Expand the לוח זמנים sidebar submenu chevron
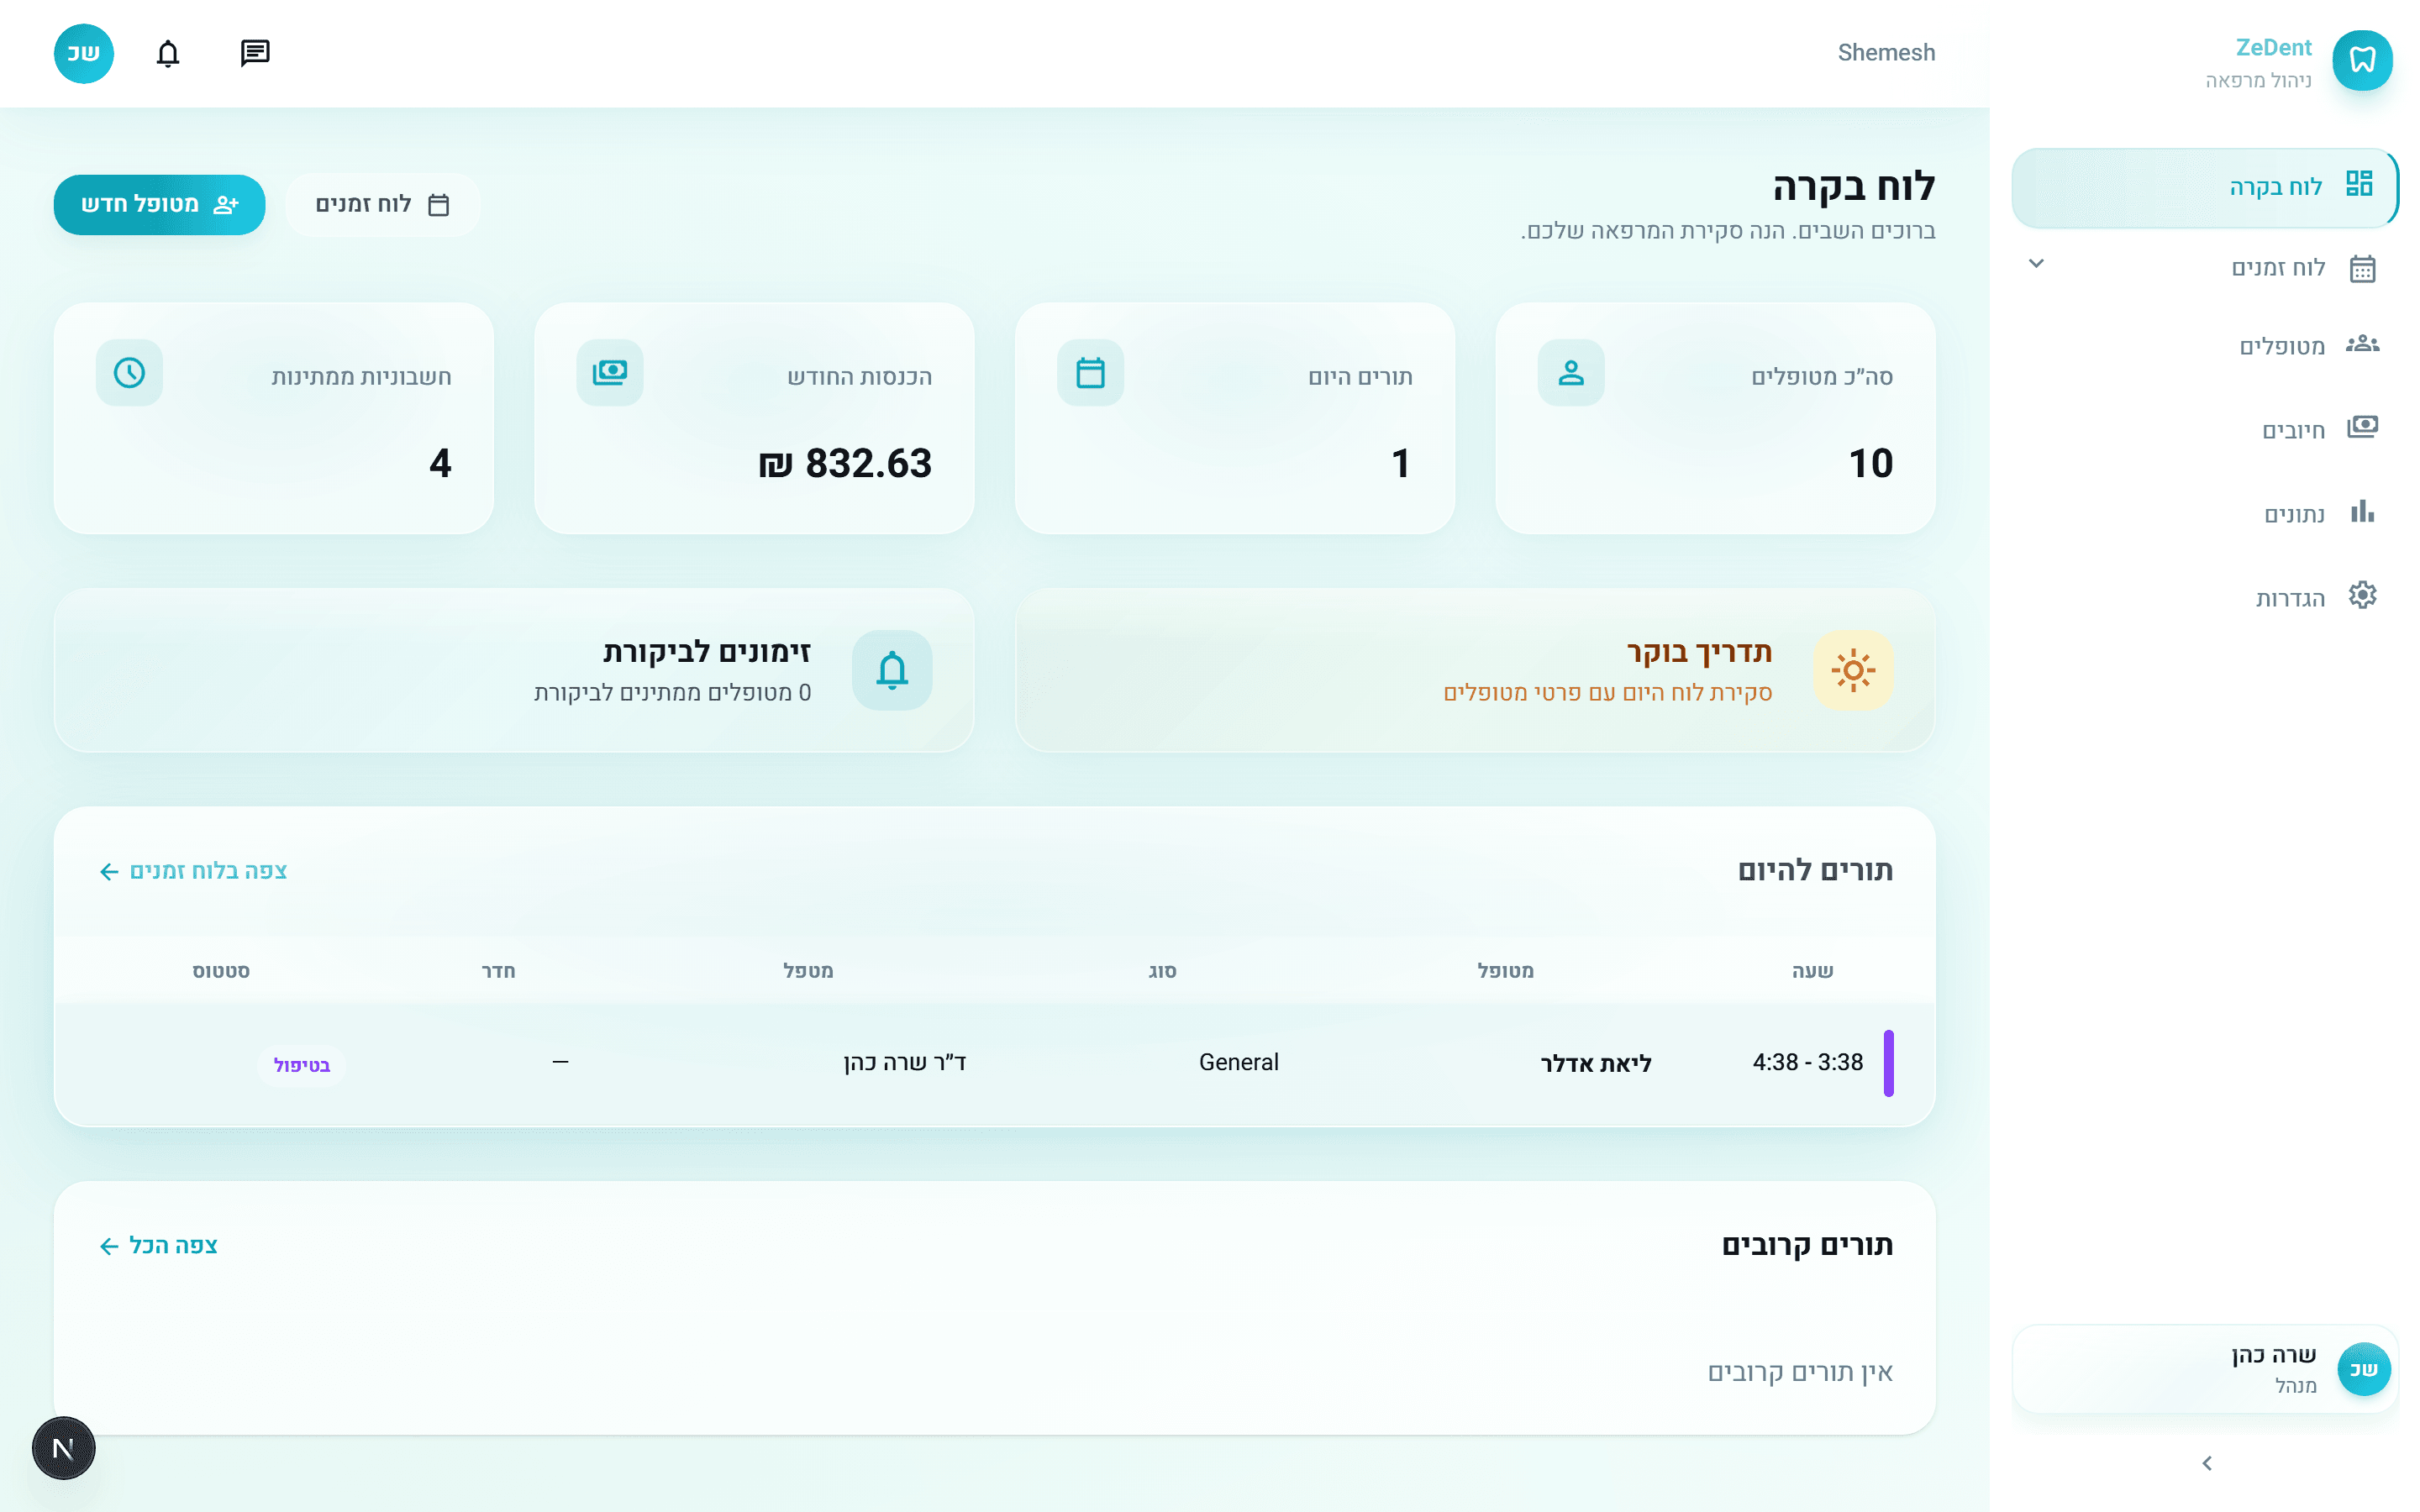This screenshot has height=1512, width=2420. (x=2036, y=264)
